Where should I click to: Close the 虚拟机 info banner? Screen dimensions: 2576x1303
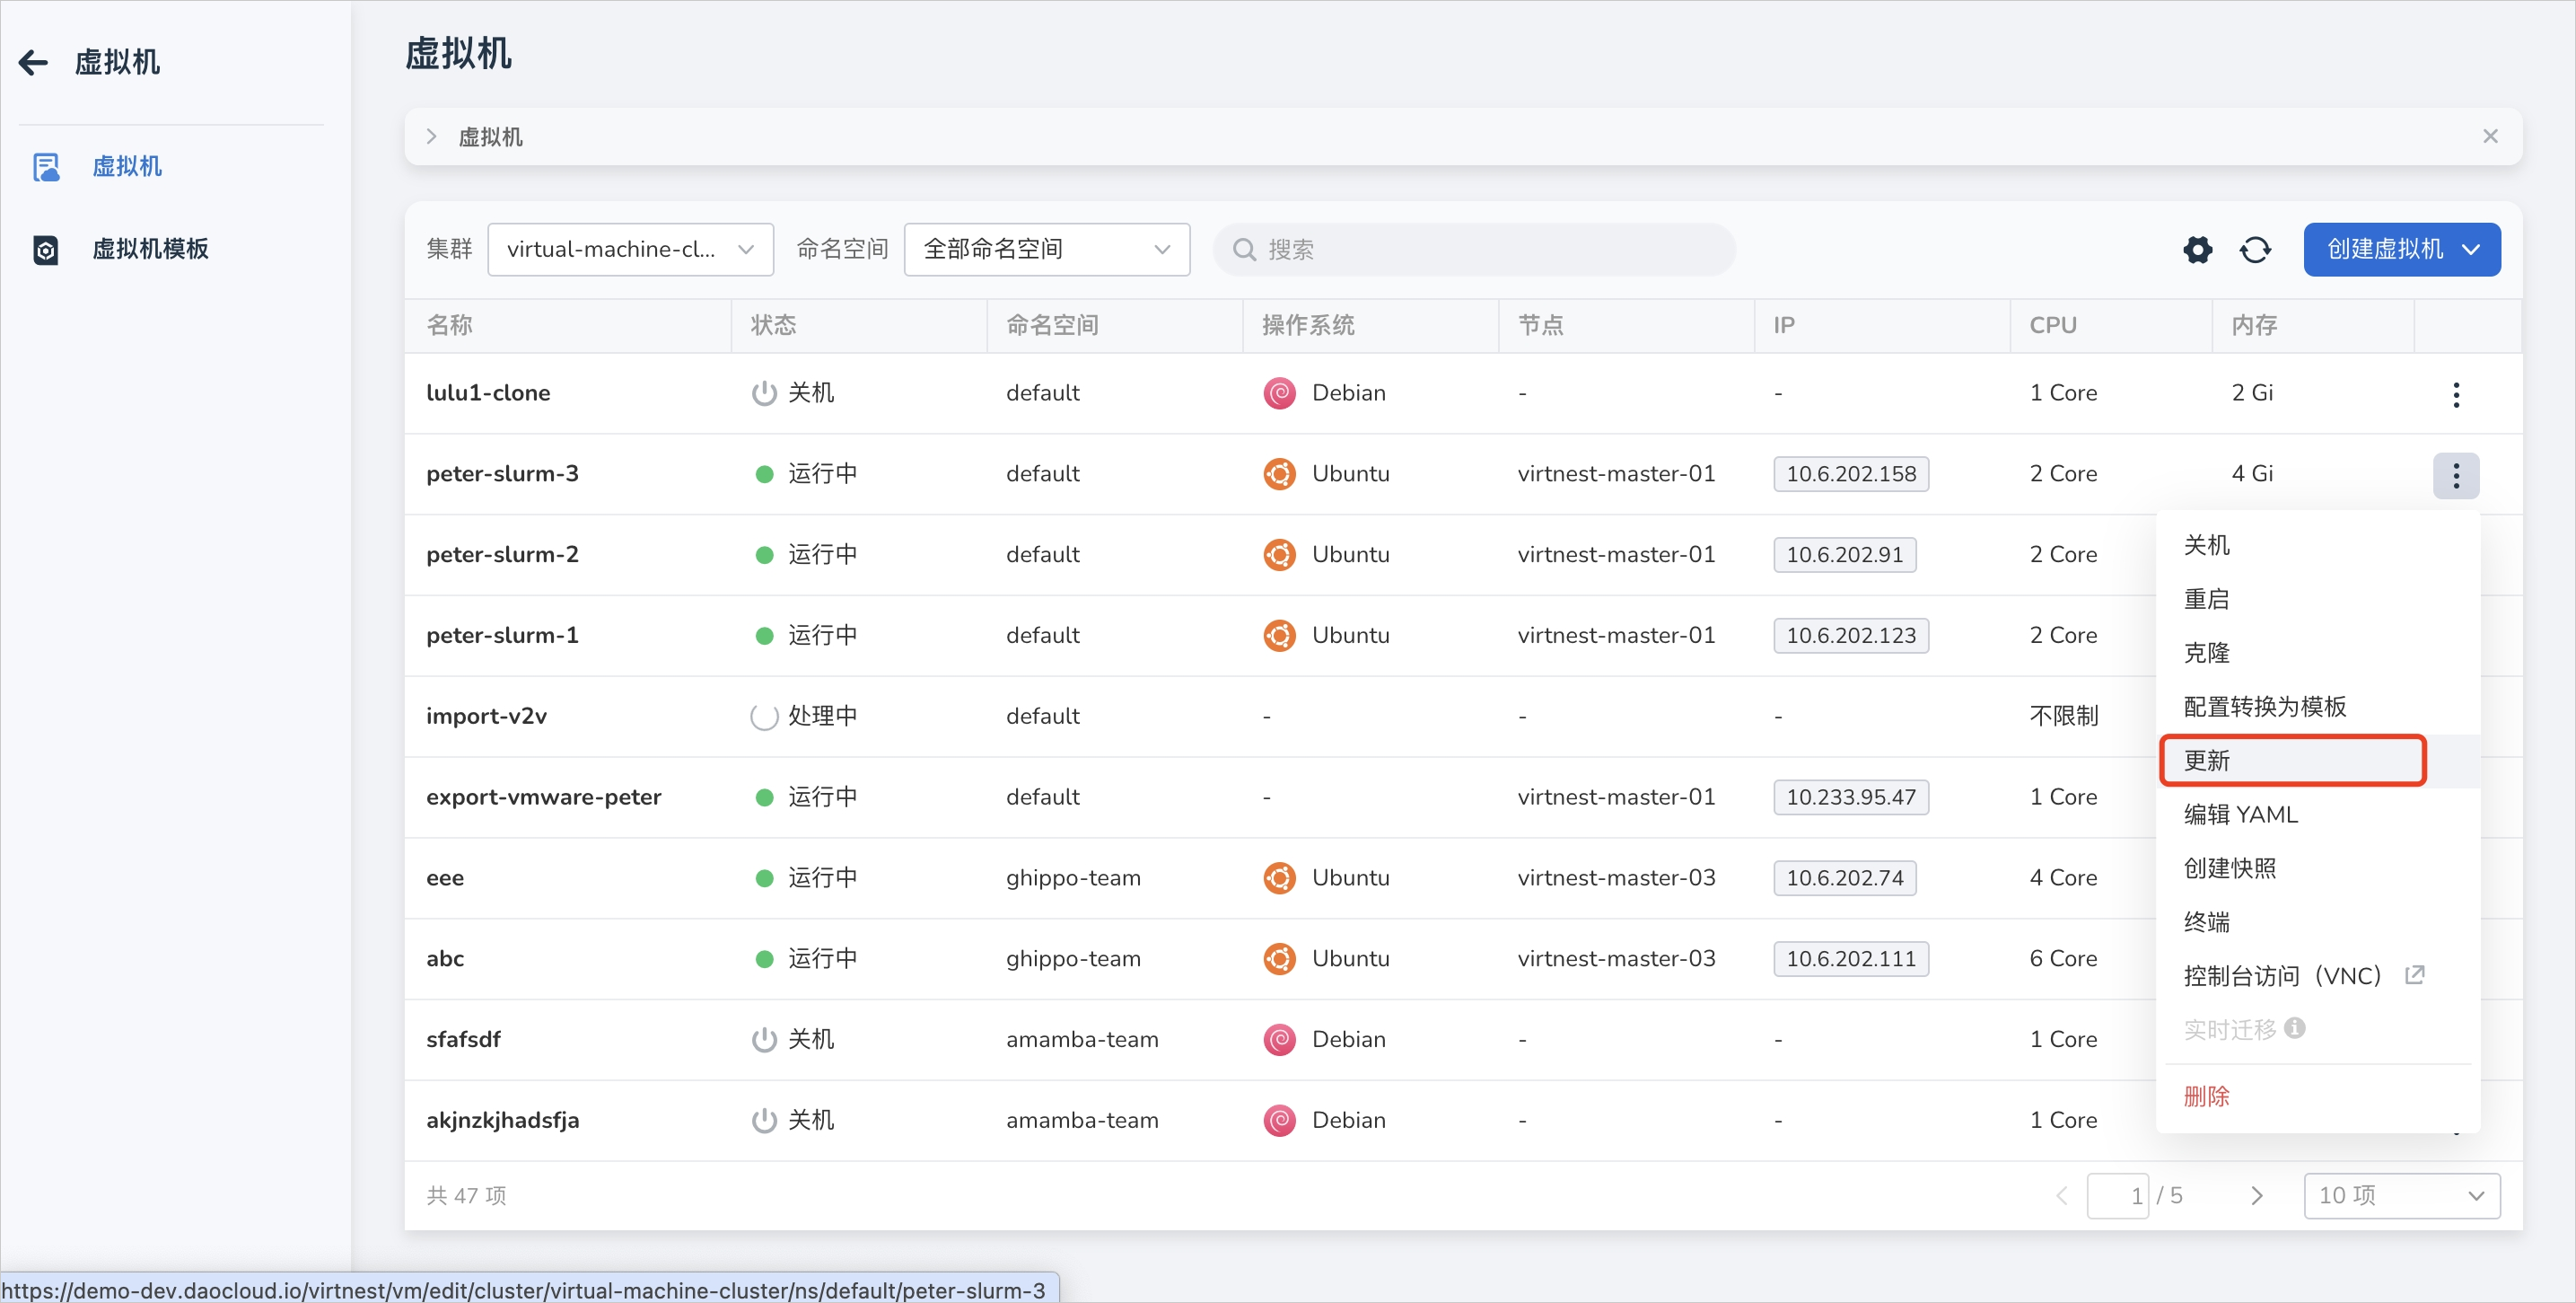coord(2490,136)
